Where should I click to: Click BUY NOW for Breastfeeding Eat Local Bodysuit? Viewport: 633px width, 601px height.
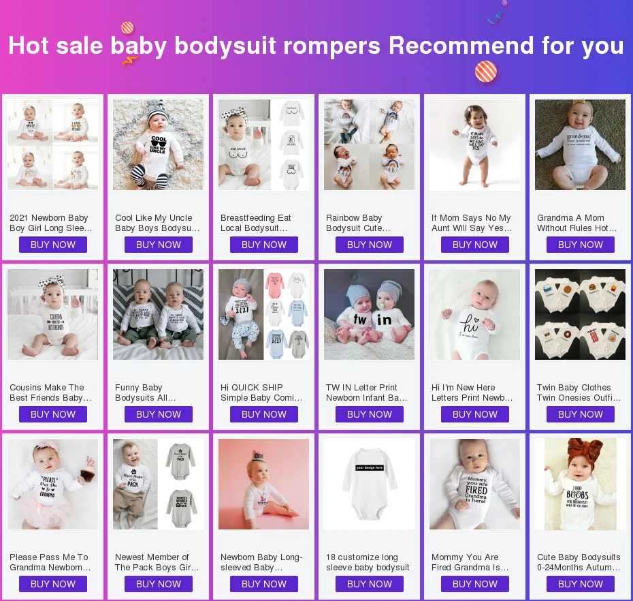(x=264, y=245)
